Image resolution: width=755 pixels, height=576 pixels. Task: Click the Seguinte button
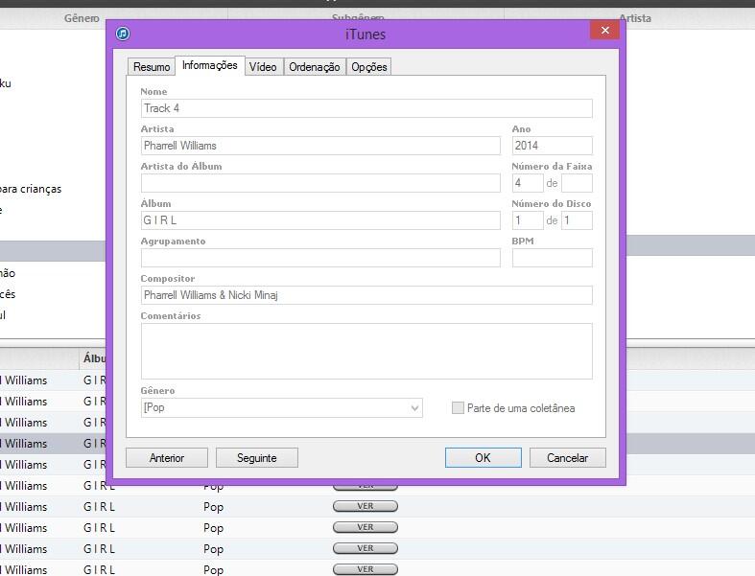[x=257, y=457]
